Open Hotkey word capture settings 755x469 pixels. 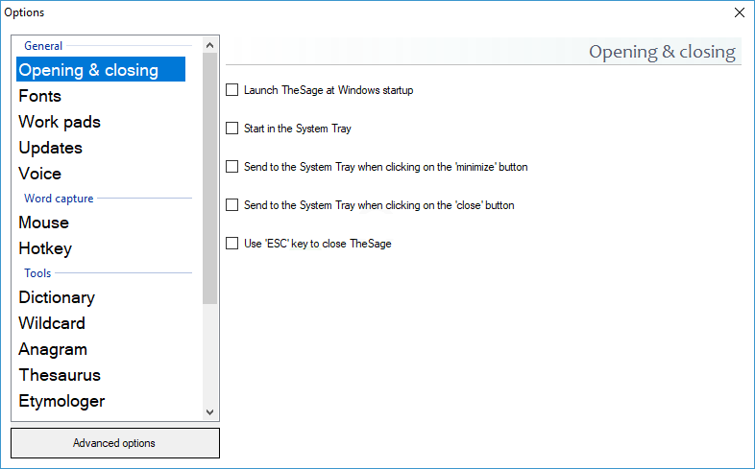tap(45, 248)
